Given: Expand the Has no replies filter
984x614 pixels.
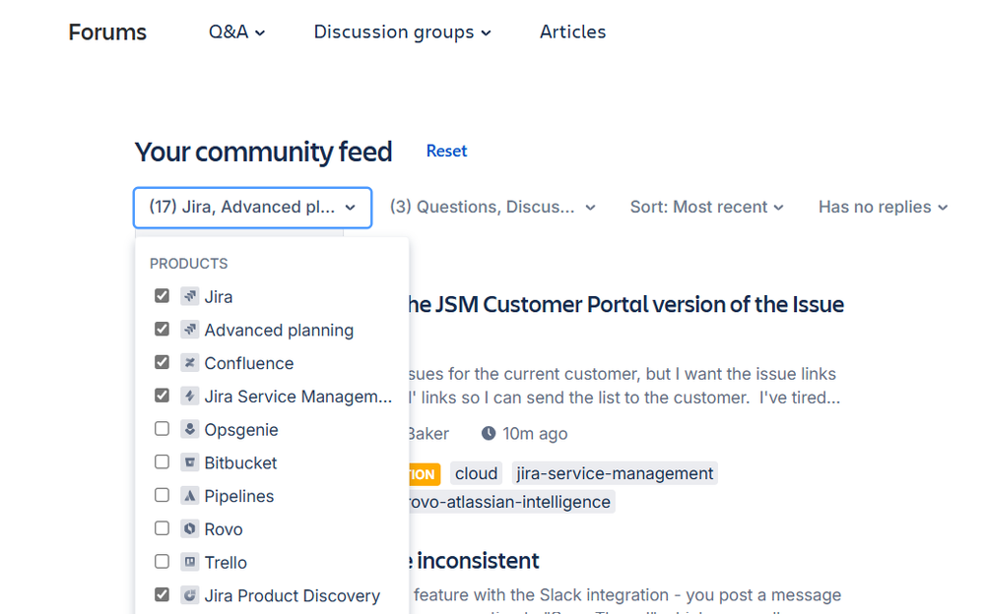Looking at the screenshot, I should [x=883, y=208].
